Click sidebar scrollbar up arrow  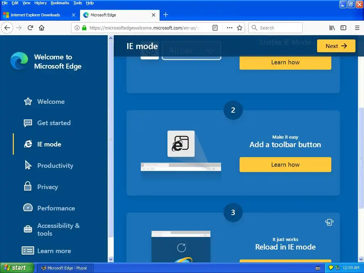[111, 38]
